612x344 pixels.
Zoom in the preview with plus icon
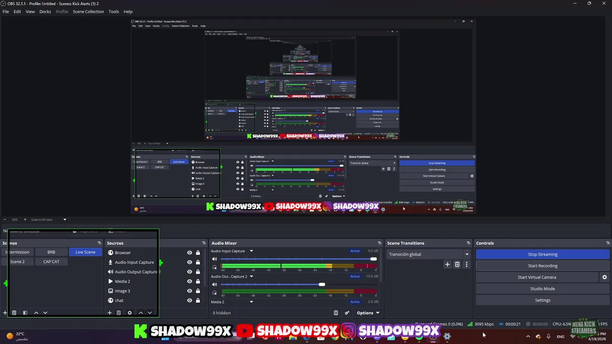25,220
